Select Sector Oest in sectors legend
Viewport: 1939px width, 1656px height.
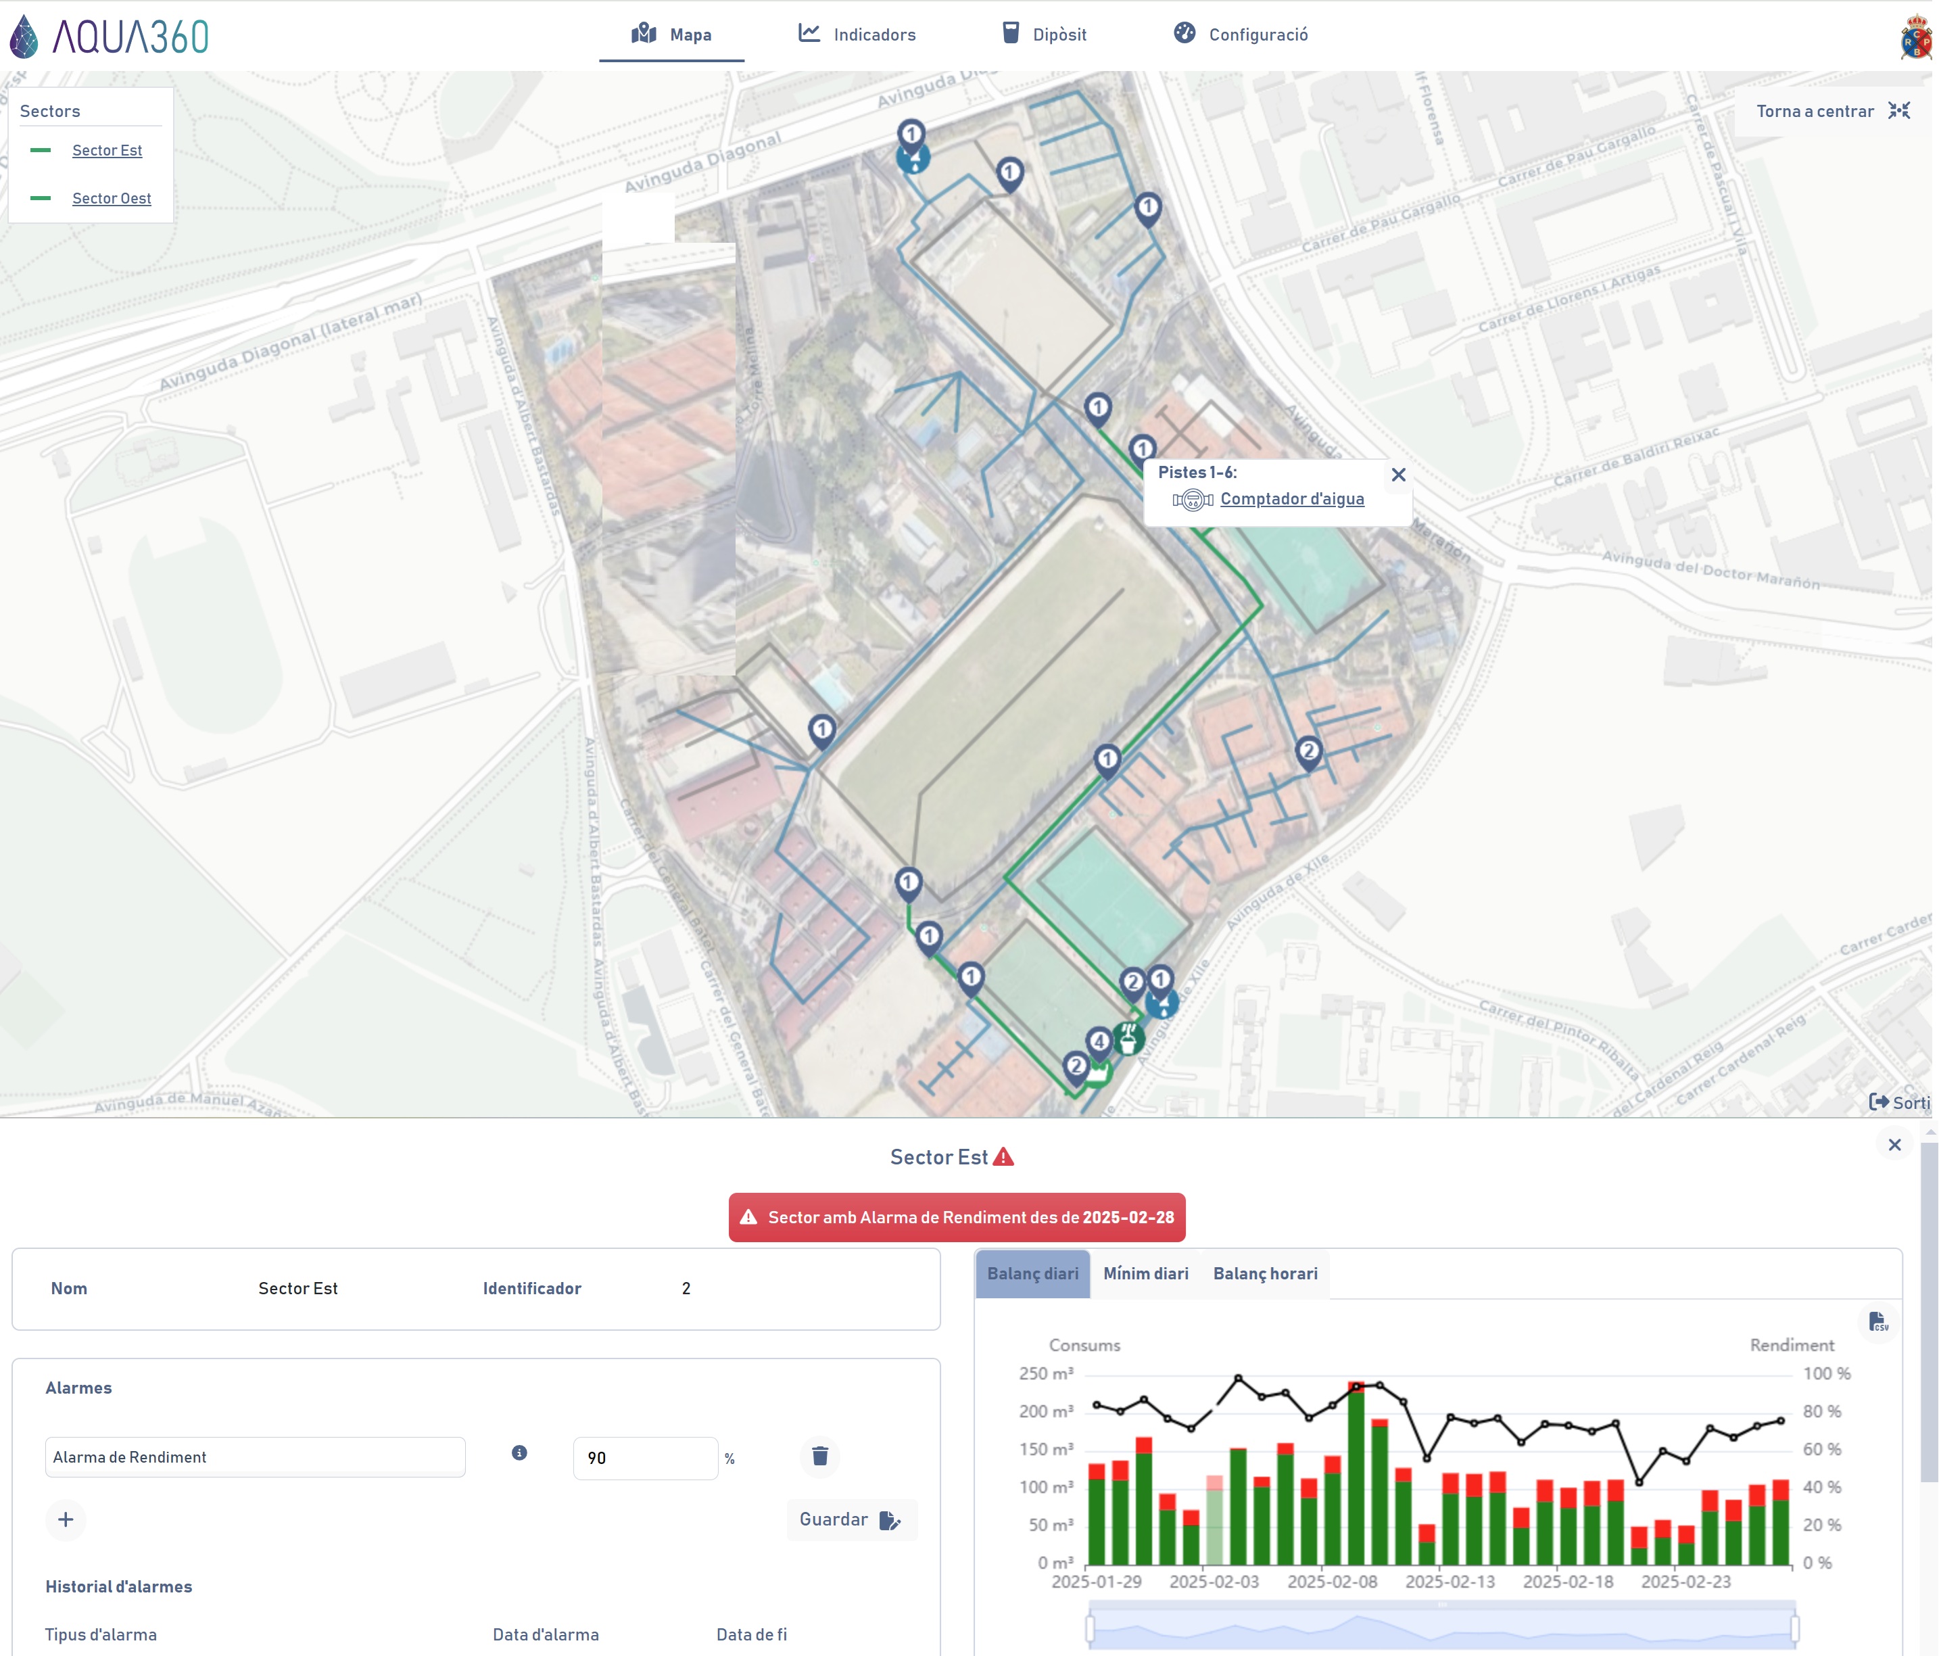click(112, 198)
